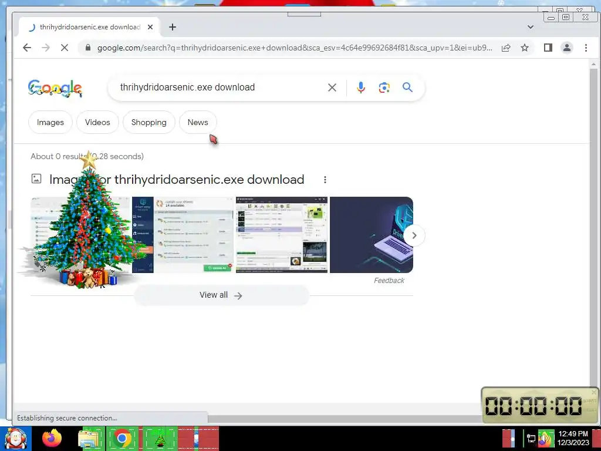Focus the Google search input field
The image size is (601, 451).
click(x=221, y=87)
